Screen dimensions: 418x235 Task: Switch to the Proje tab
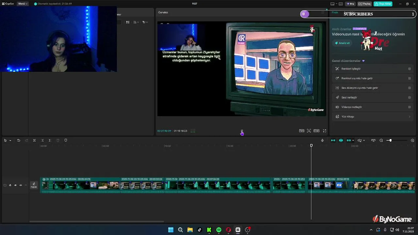coord(335,12)
